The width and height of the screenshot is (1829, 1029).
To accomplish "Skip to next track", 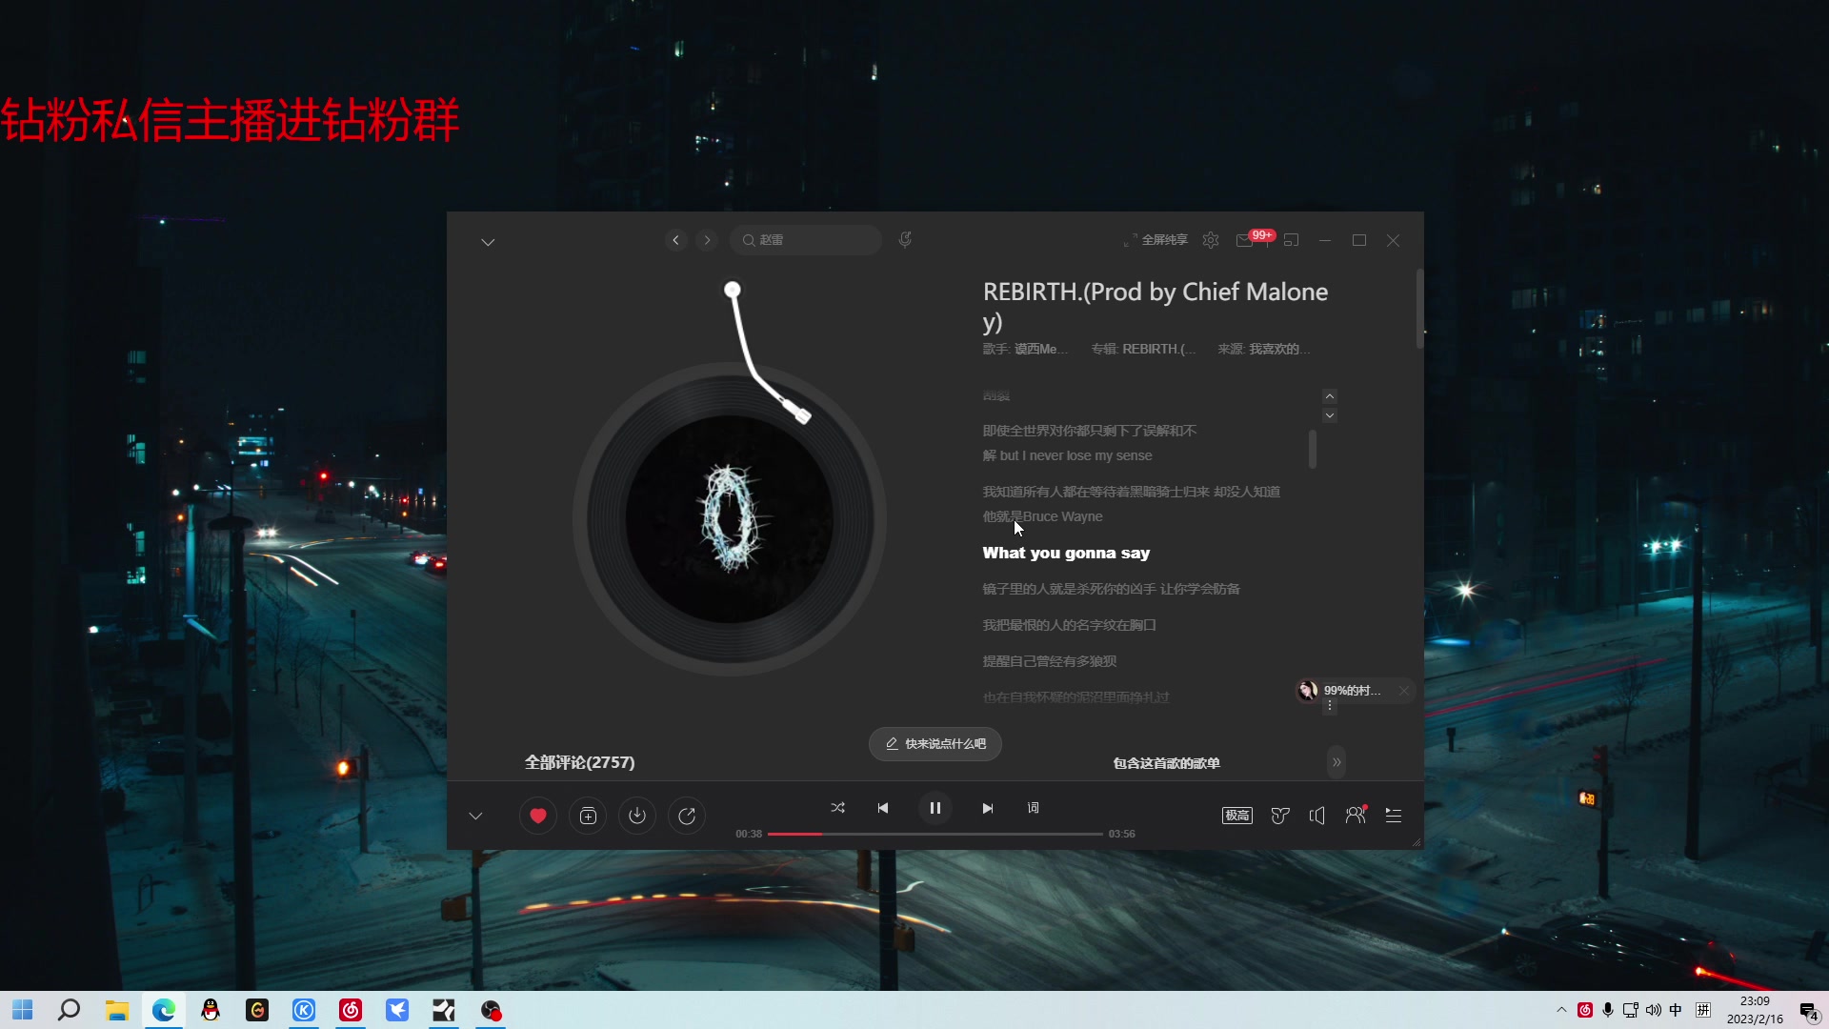I will 988,808.
